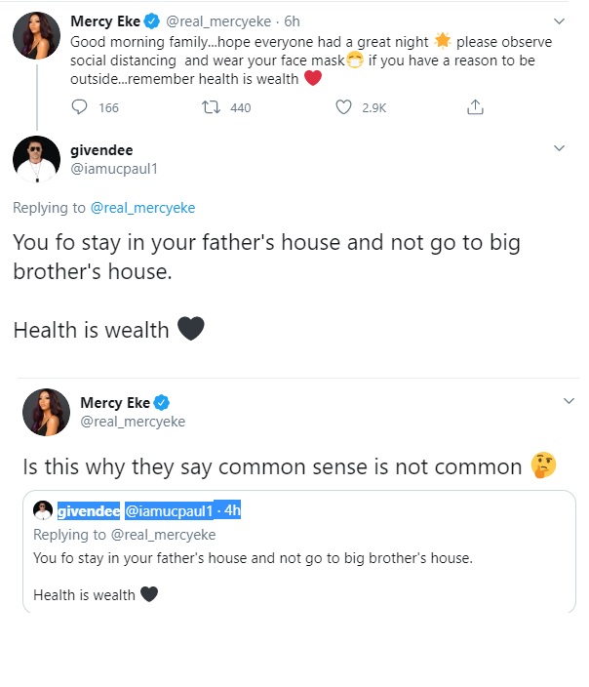The height and width of the screenshot is (687, 589).
Task: Open chevron menu on Mercy's quote tweet
Action: [568, 402]
